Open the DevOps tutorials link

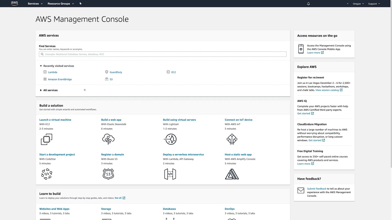coord(230,209)
